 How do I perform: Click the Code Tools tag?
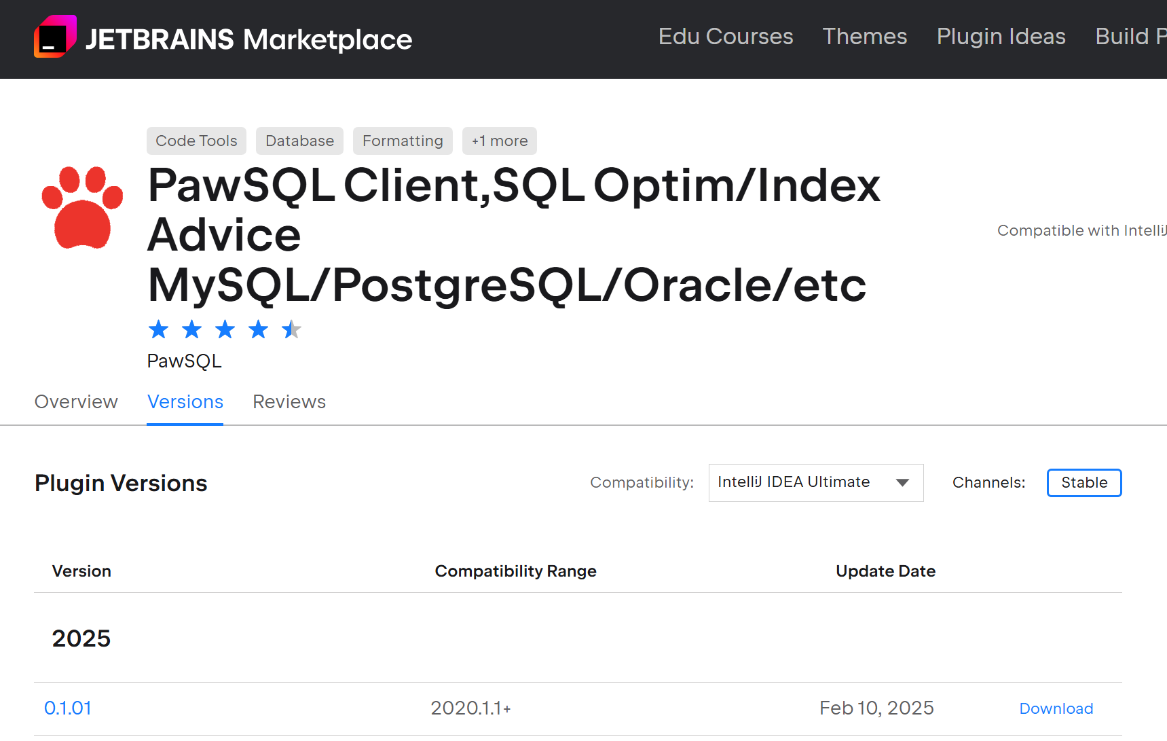point(196,141)
